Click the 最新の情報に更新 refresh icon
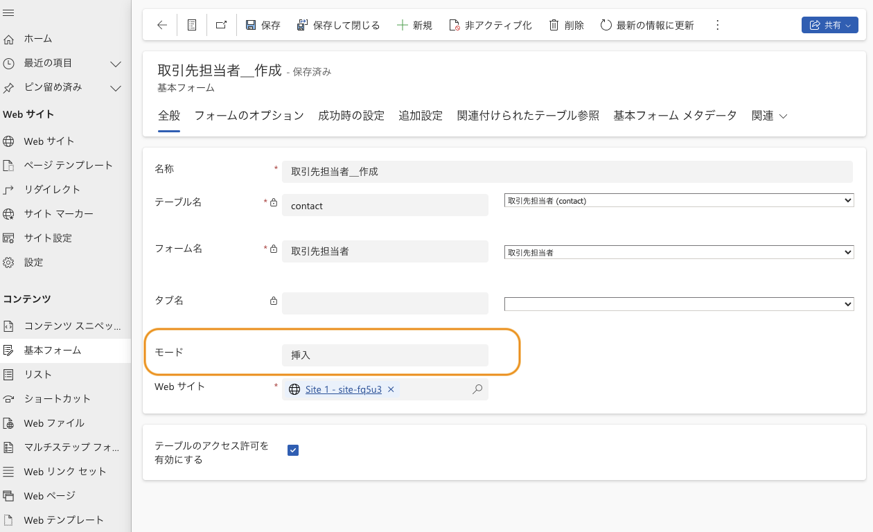The width and height of the screenshot is (873, 532). point(606,26)
